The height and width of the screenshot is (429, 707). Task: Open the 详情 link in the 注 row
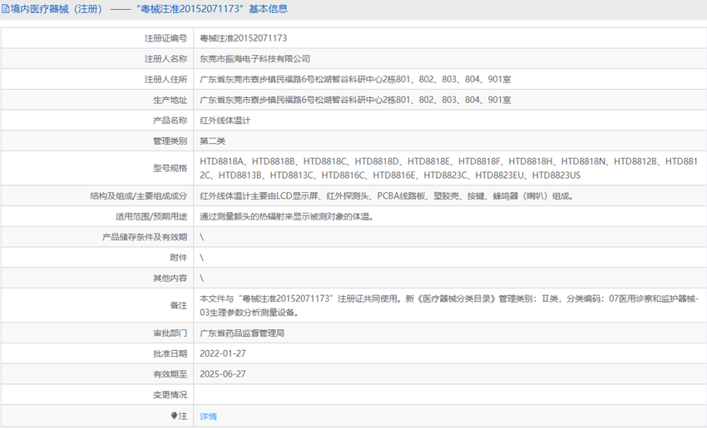coord(208,417)
